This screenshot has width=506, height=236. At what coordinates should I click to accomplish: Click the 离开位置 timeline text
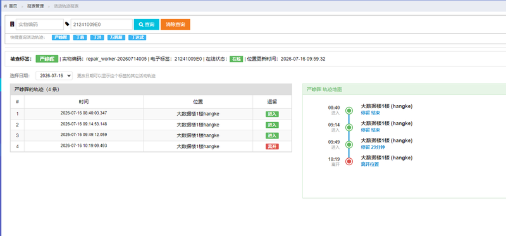pos(370,165)
